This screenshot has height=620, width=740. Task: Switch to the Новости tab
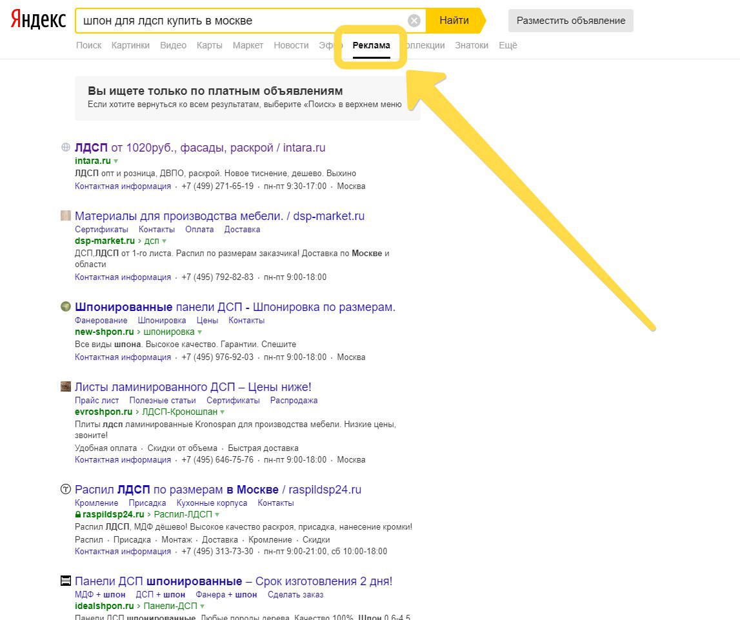(x=291, y=45)
